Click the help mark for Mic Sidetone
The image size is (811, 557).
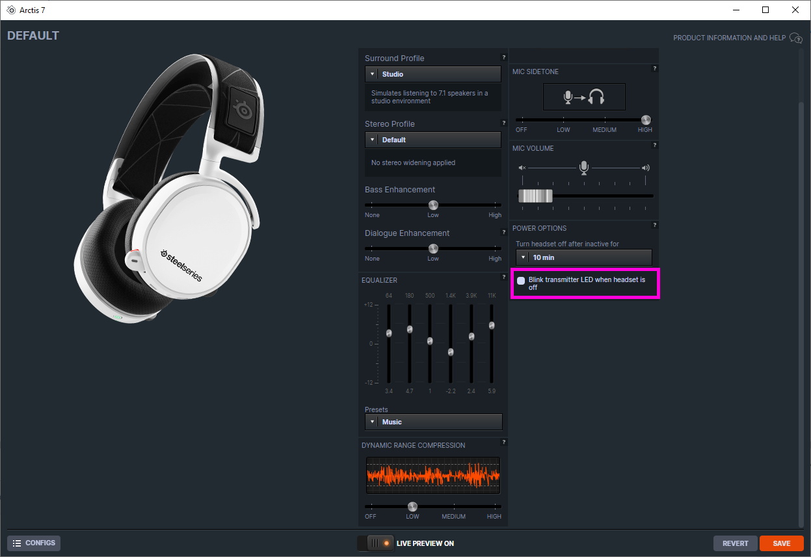click(x=655, y=68)
